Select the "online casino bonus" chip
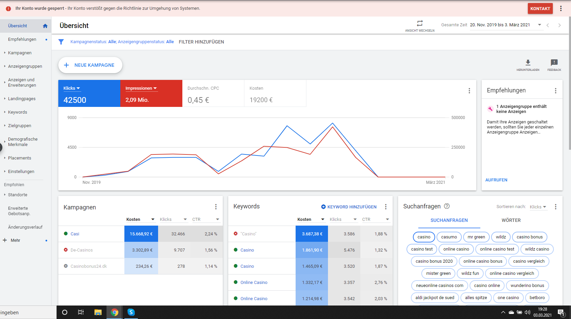 [x=483, y=261]
